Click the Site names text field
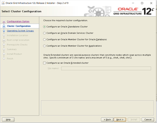157x123 pixels. coord(106,68)
